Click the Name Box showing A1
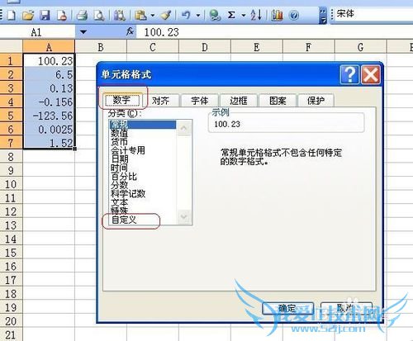Screen dimensions: 413x341 point(38,32)
